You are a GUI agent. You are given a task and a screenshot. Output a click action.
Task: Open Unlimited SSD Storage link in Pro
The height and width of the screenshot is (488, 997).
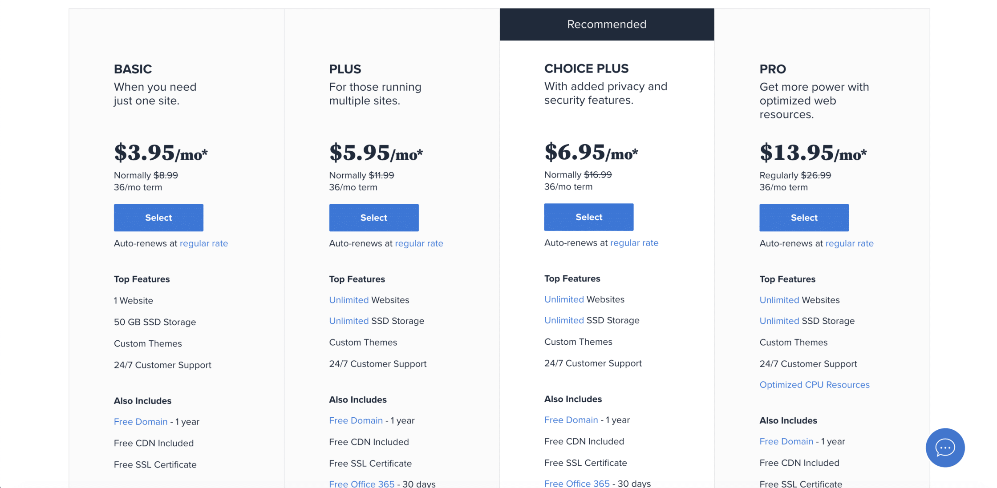(779, 321)
